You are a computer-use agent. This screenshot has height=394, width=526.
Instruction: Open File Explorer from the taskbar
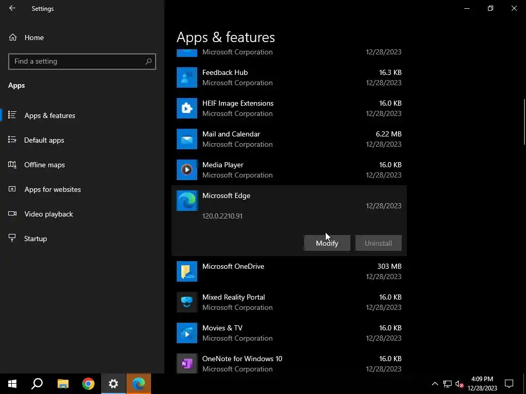63,384
